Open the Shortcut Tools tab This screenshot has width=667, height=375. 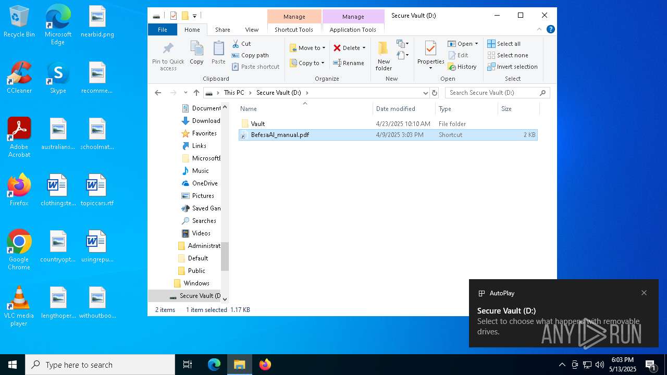[x=294, y=30]
